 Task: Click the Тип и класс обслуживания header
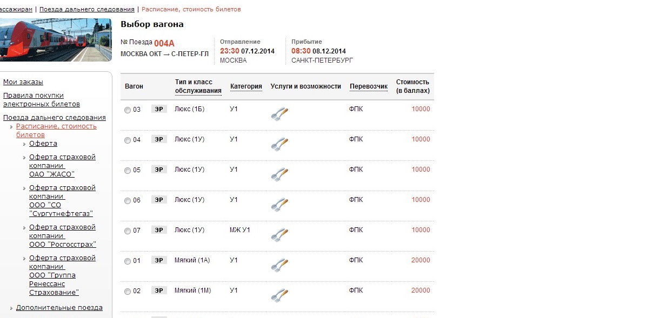(198, 86)
